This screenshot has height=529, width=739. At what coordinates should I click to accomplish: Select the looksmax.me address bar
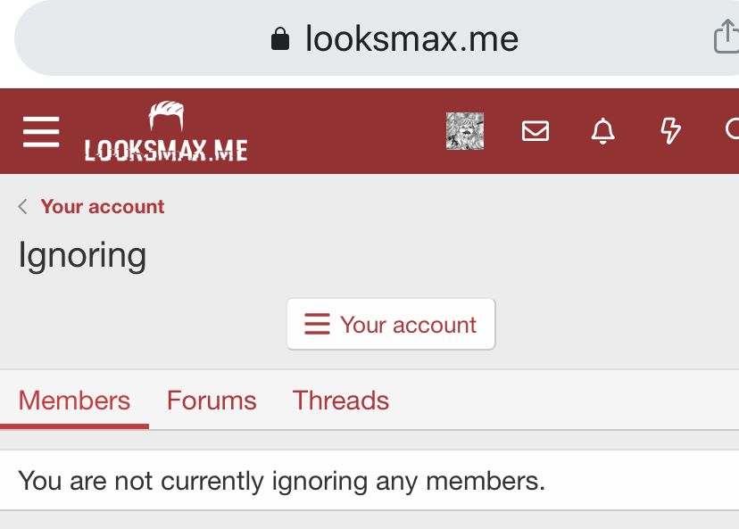(377, 37)
